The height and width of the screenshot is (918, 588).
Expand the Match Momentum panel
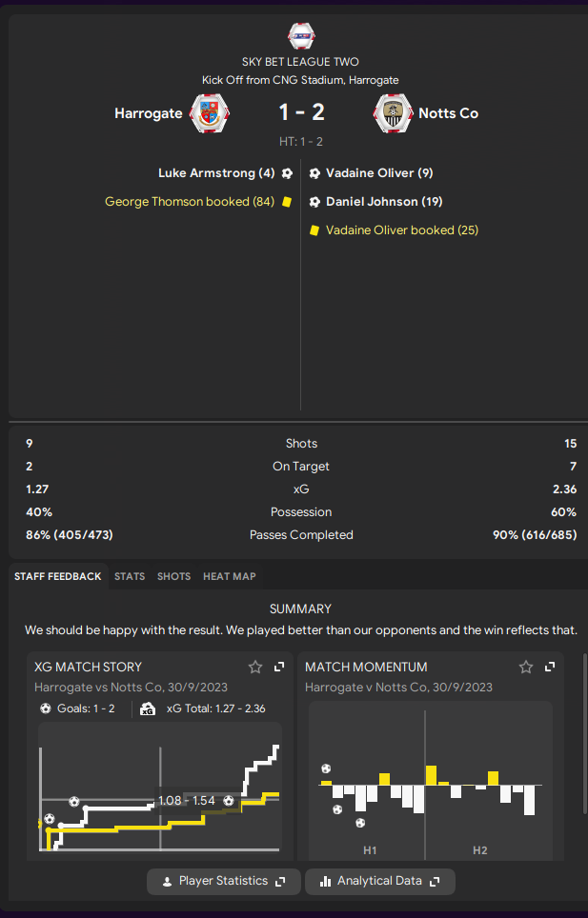(x=550, y=667)
